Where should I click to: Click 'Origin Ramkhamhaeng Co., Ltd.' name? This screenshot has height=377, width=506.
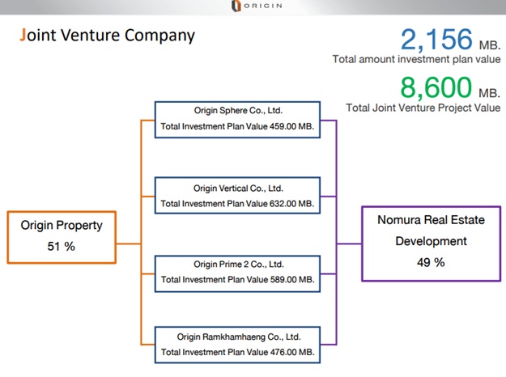click(x=239, y=337)
